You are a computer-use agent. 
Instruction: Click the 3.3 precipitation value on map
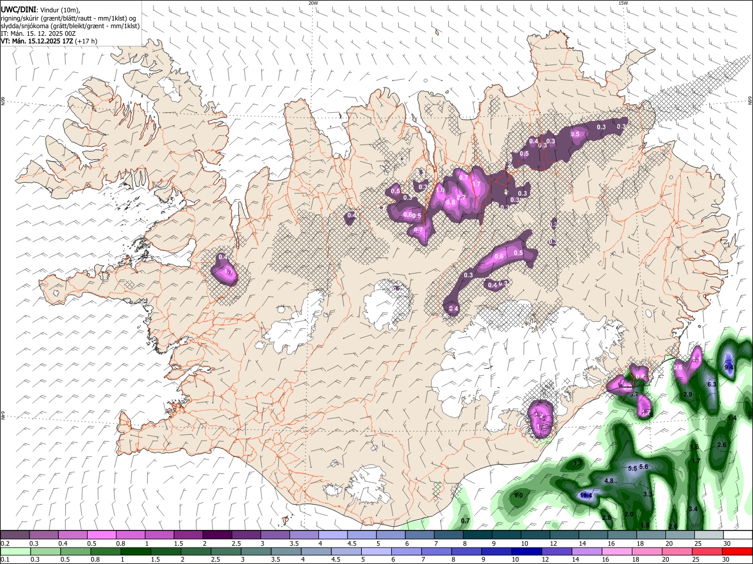(648, 495)
